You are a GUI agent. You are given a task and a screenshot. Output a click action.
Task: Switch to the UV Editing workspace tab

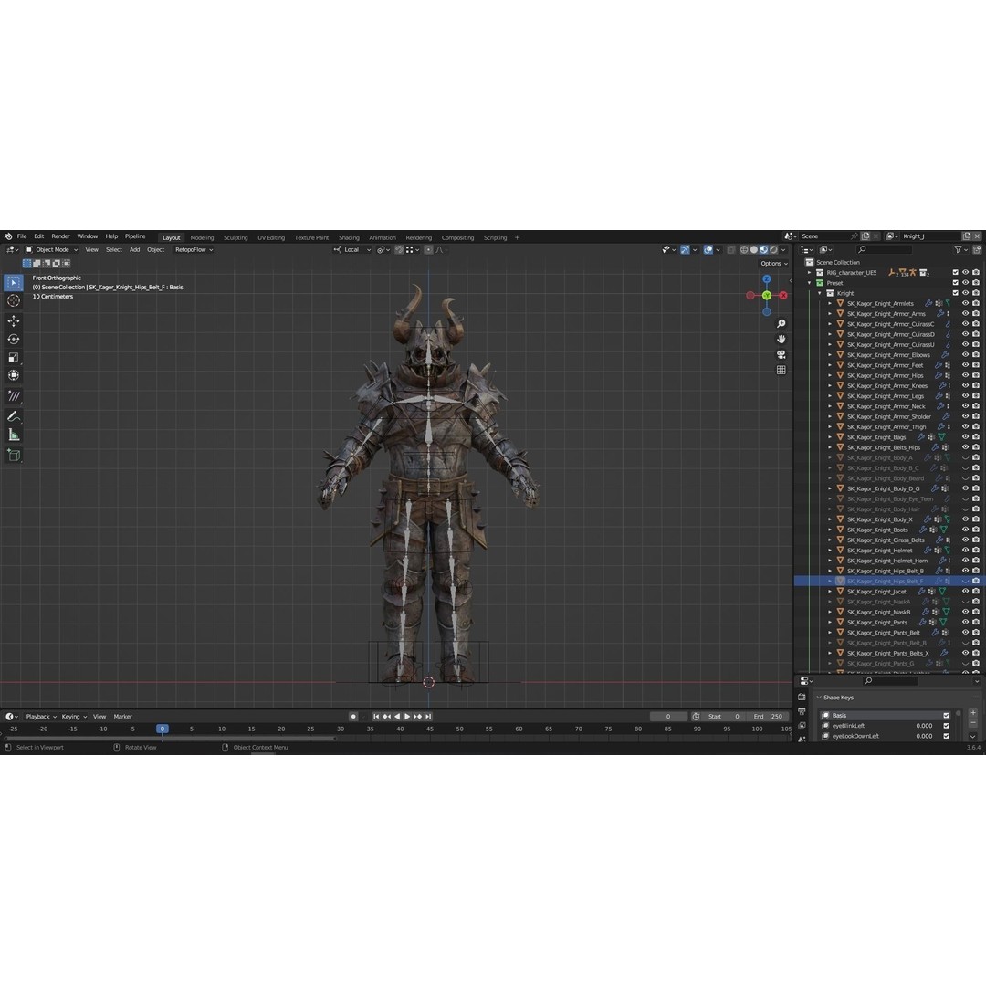[271, 237]
